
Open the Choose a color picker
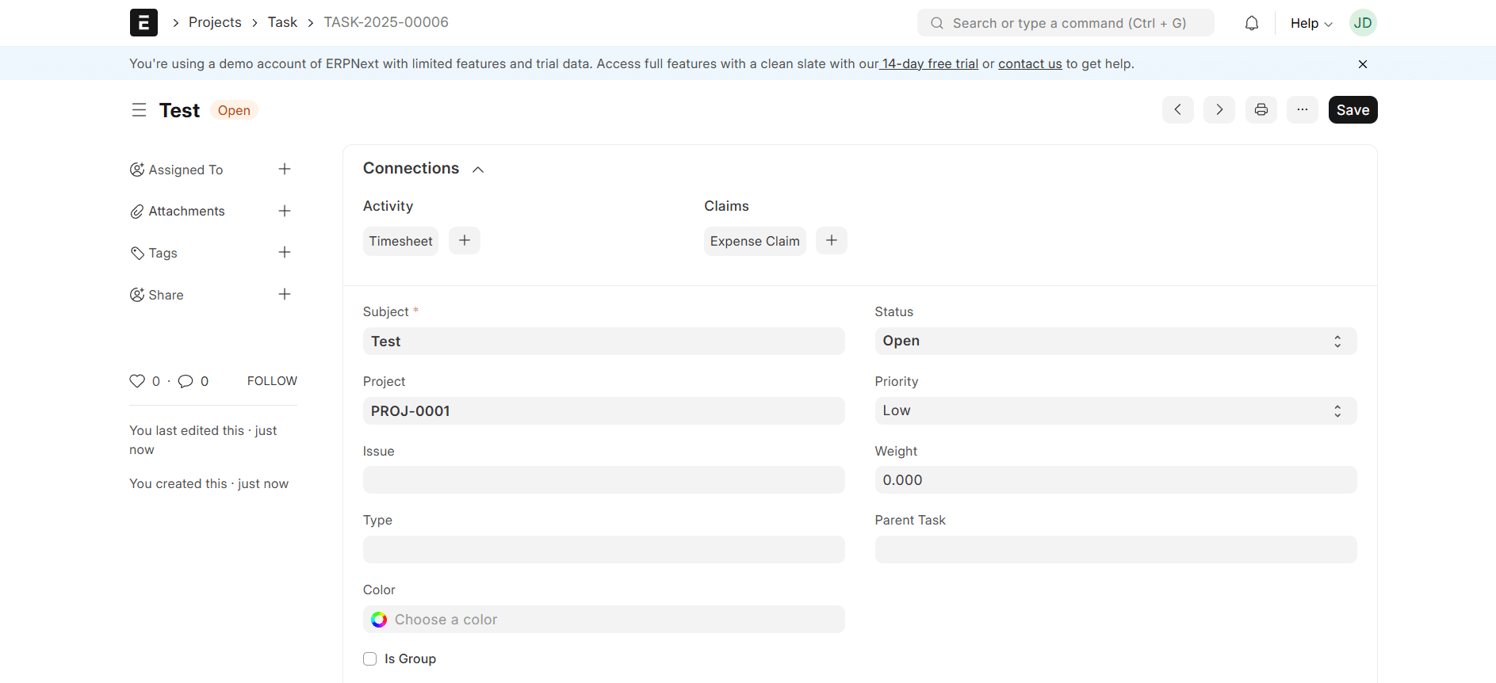[x=603, y=620]
